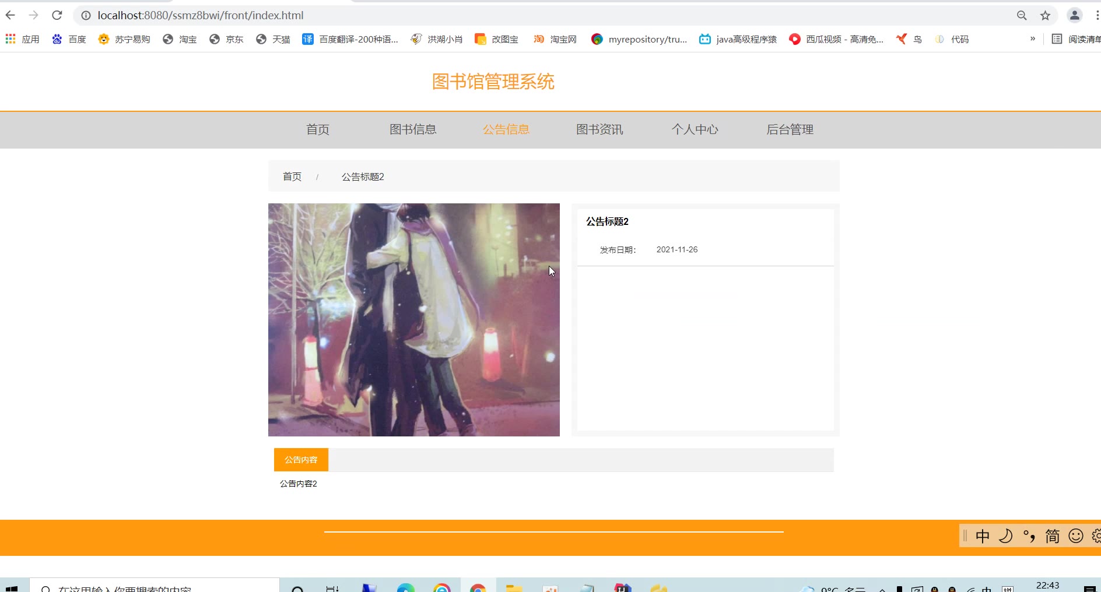Expand the hidden bookmarks overflow

(x=1033, y=39)
